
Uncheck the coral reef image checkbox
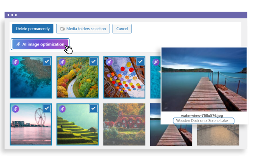tap(47, 62)
